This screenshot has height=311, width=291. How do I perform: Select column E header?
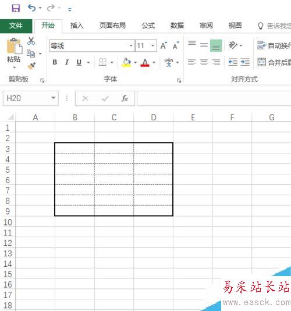coord(193,117)
